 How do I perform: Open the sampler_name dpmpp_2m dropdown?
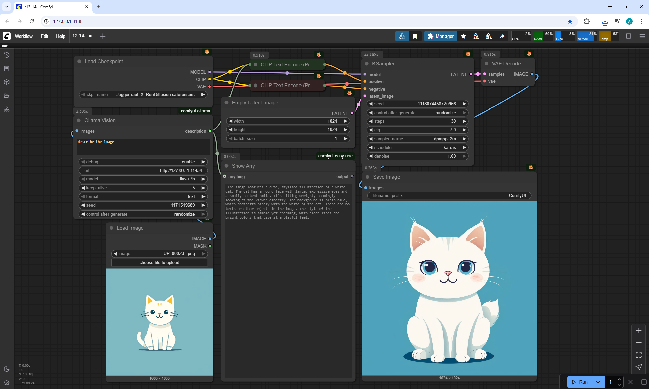417,139
